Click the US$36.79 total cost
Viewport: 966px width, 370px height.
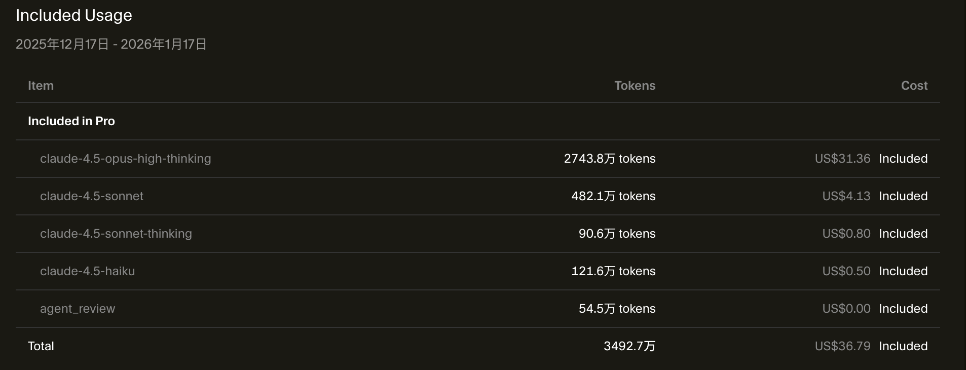coord(842,346)
